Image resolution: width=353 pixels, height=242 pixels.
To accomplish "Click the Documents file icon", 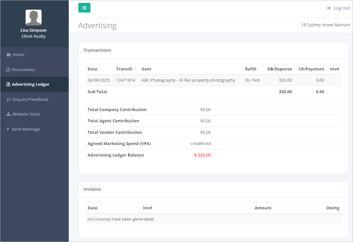I will [8, 69].
